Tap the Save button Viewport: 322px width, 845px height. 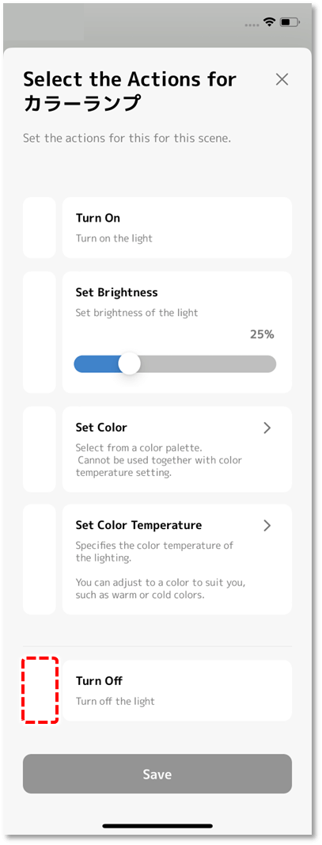[157, 774]
